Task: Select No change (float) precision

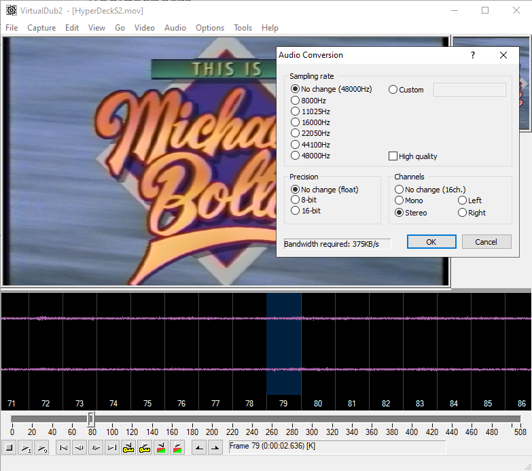Action: click(325, 190)
